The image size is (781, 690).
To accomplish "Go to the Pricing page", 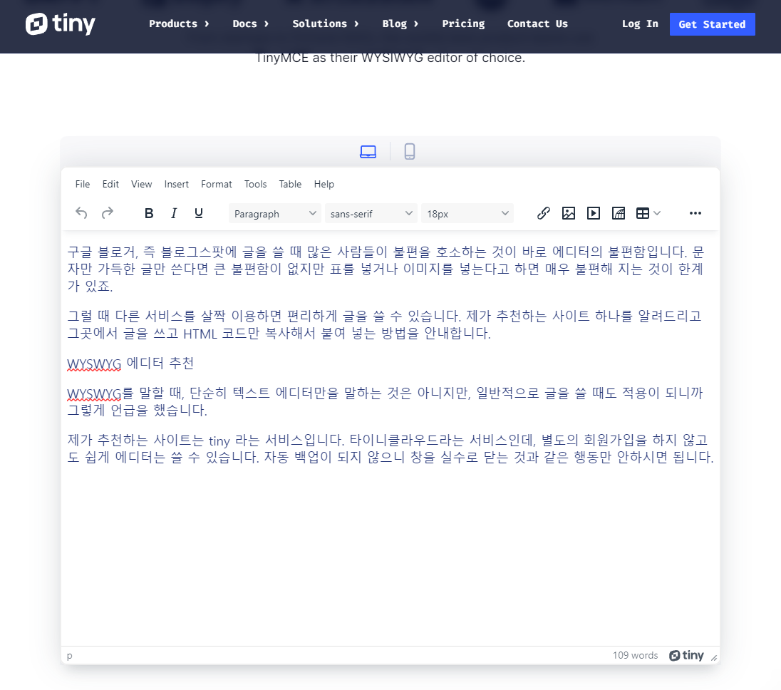I will point(463,24).
